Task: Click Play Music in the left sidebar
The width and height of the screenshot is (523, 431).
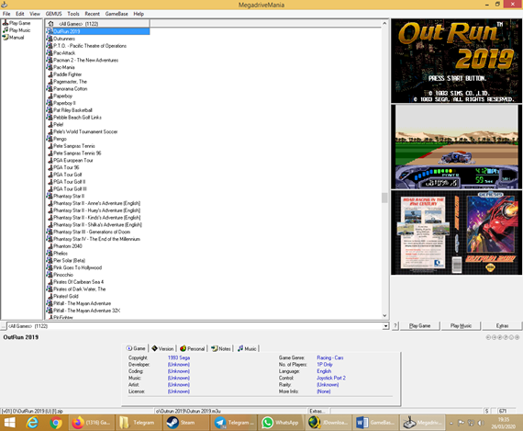Action: [17, 30]
